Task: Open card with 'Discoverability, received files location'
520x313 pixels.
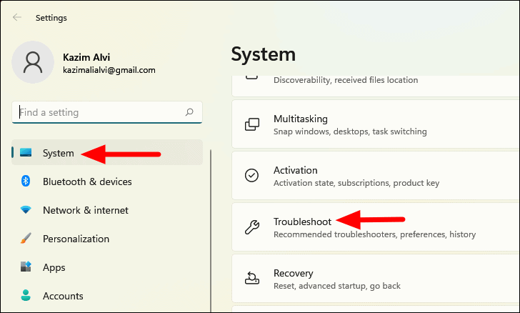Action: tap(376, 86)
